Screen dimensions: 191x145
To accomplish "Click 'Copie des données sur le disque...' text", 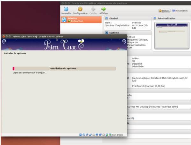I will (30, 73).
